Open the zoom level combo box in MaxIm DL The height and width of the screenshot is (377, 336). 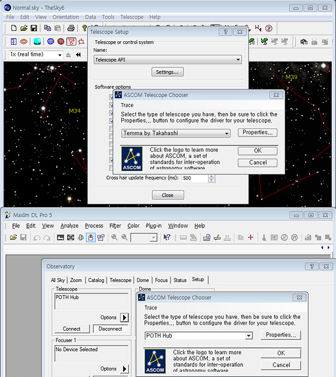pos(144,237)
